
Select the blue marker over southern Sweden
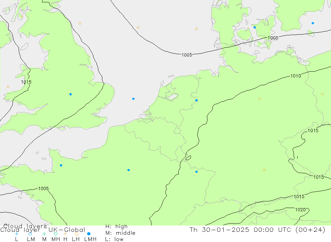click(x=313, y=23)
